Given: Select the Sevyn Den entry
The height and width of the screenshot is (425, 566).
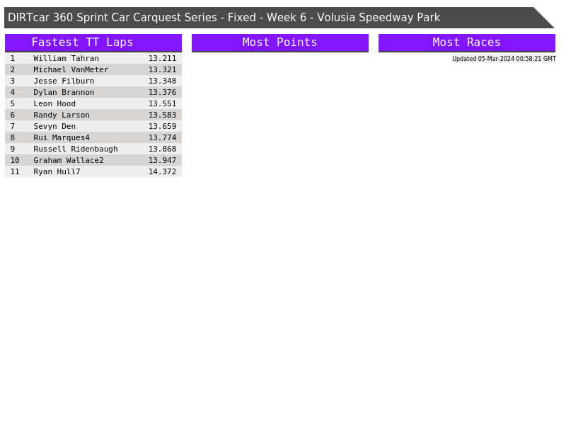Looking at the screenshot, I should pyautogui.click(x=54, y=126).
